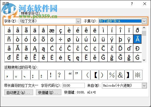Select the å ring symbol
Image resolution: width=151 pixels, height=107 pixels.
coord(43,30)
